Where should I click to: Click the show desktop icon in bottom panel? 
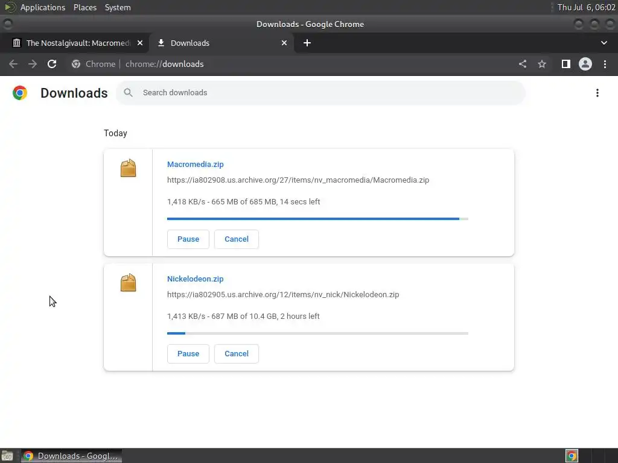coord(7,456)
